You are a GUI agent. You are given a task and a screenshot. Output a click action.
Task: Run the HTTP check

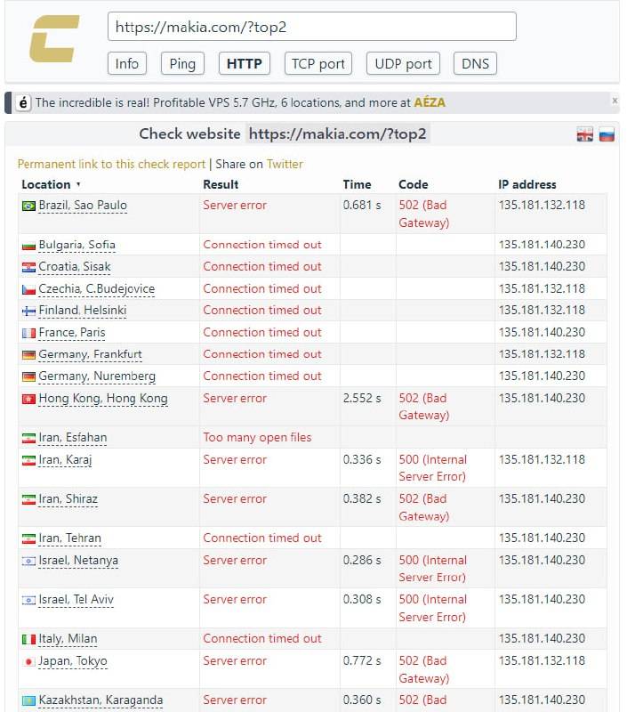pyautogui.click(x=244, y=63)
